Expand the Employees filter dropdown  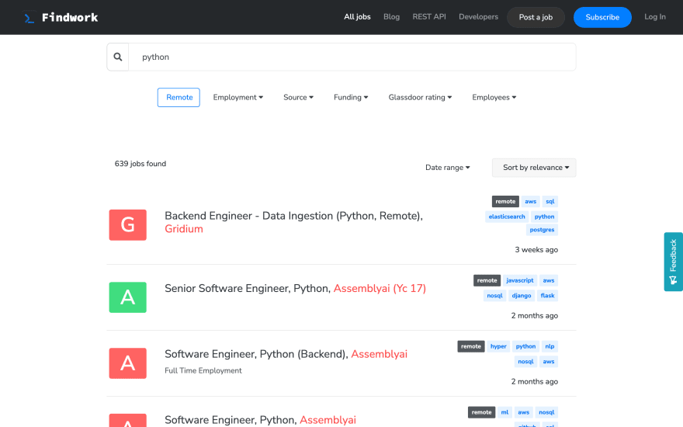click(x=494, y=97)
